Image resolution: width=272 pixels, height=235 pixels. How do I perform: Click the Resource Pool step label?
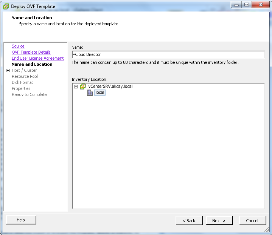(x=25, y=76)
